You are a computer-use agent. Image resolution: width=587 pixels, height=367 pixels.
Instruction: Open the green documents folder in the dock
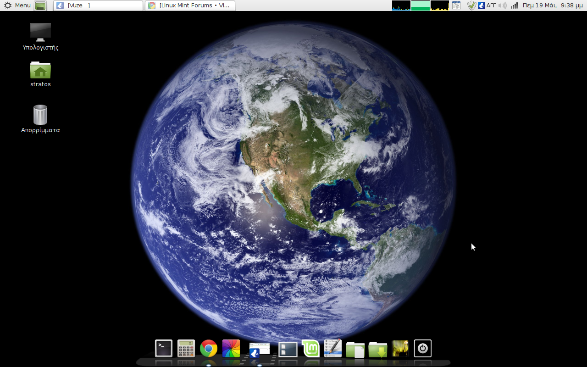point(355,350)
